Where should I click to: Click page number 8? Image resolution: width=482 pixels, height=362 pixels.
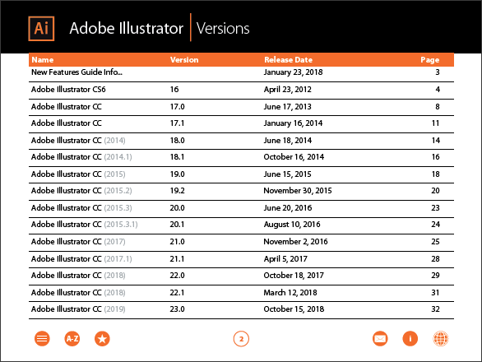(438, 107)
